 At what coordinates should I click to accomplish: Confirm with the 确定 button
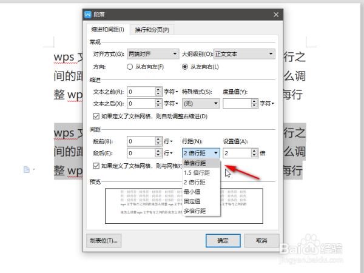point(223,240)
